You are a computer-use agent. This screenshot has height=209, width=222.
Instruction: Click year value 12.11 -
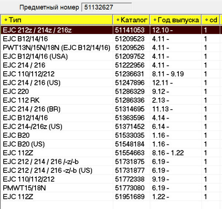pos(162,82)
